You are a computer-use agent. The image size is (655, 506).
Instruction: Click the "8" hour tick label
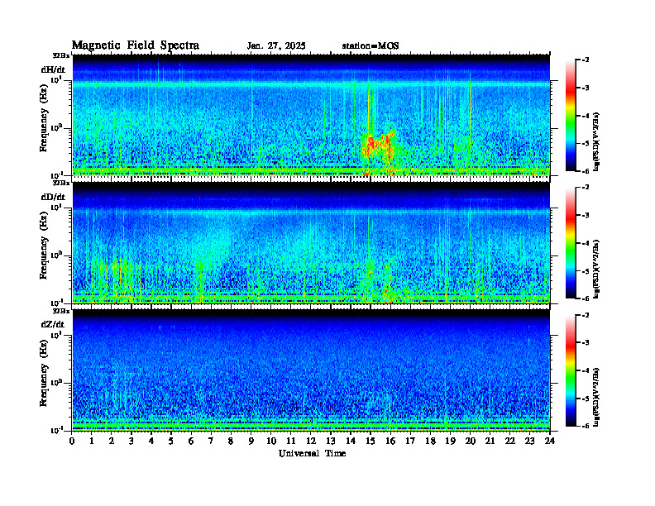click(x=231, y=442)
